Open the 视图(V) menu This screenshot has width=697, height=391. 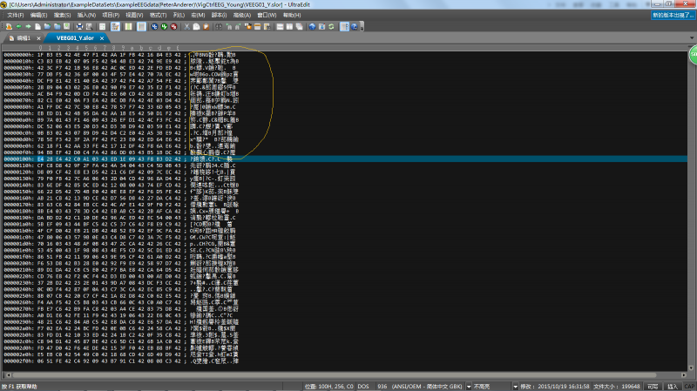coord(134,15)
